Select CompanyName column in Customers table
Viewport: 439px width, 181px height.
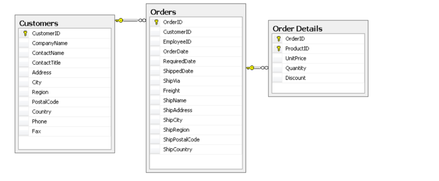pyautogui.click(x=65, y=43)
